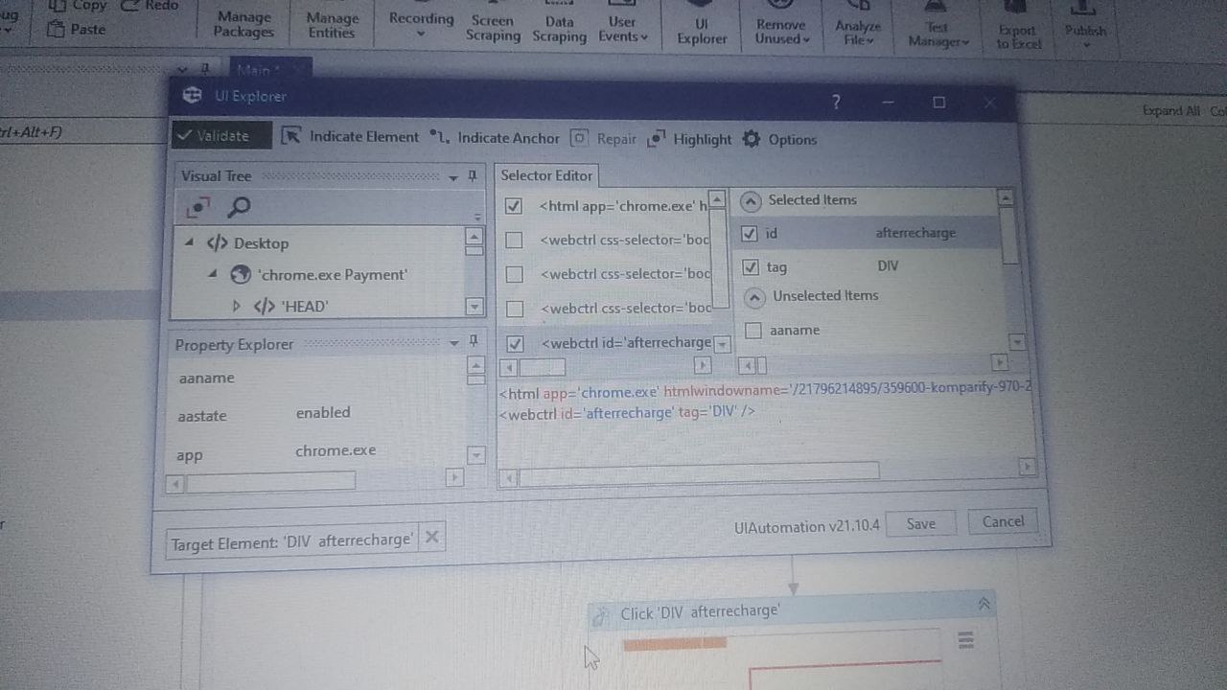Pin the Visual Tree panel

coord(473,176)
